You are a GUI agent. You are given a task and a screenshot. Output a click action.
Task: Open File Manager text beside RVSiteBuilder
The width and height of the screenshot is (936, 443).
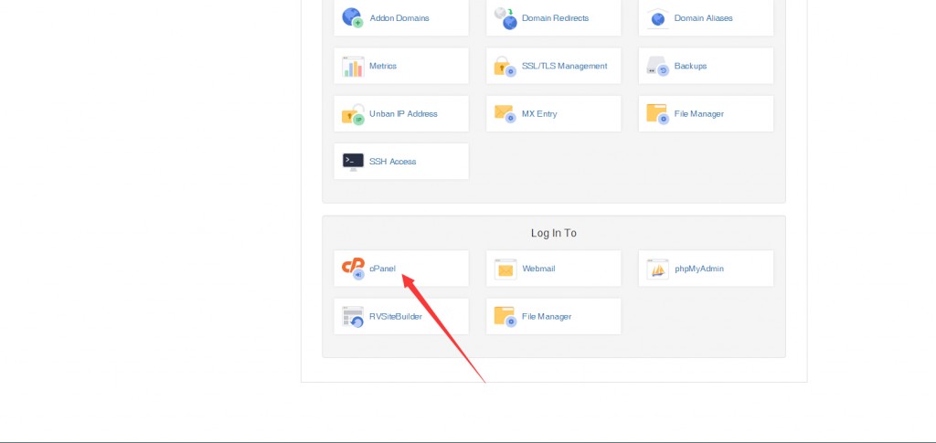pos(547,316)
